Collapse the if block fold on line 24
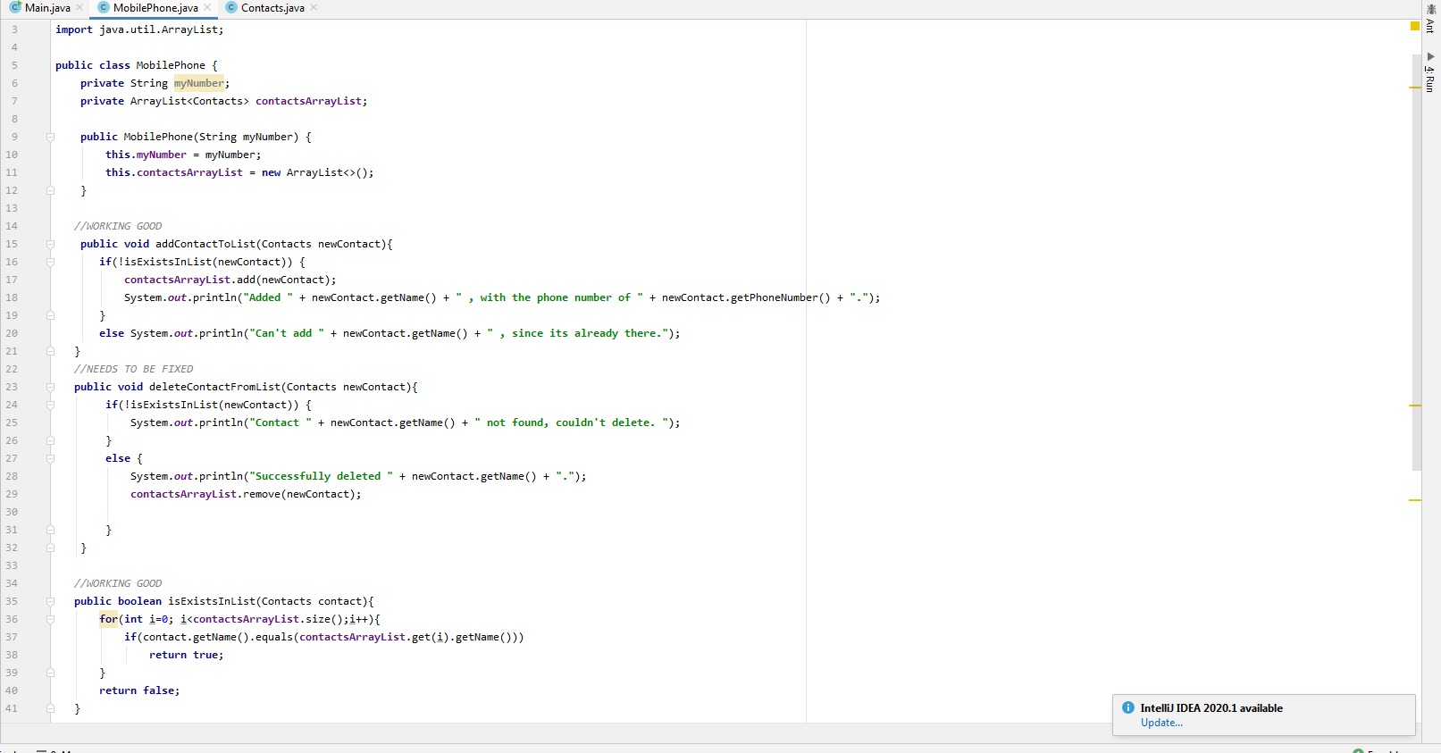This screenshot has width=1441, height=753. (x=50, y=405)
